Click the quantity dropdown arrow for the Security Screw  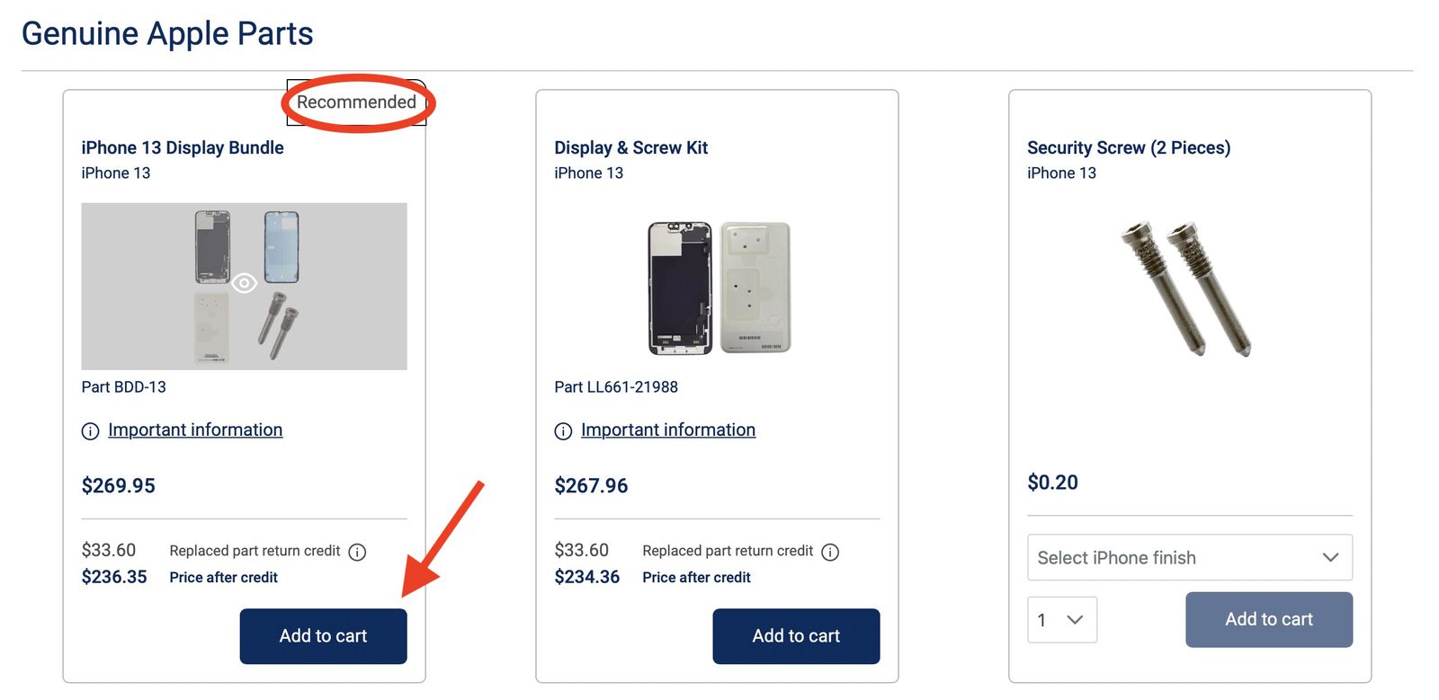[1074, 619]
